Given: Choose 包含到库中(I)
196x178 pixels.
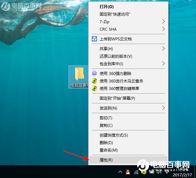Looking at the screenshot, I should pyautogui.click(x=128, y=64).
